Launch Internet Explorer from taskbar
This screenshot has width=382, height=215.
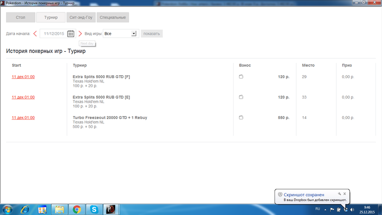(x=25, y=210)
